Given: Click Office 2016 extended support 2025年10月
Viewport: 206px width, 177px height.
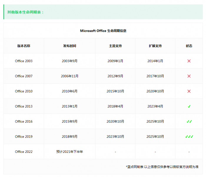Looking at the screenshot, I should point(155,122).
